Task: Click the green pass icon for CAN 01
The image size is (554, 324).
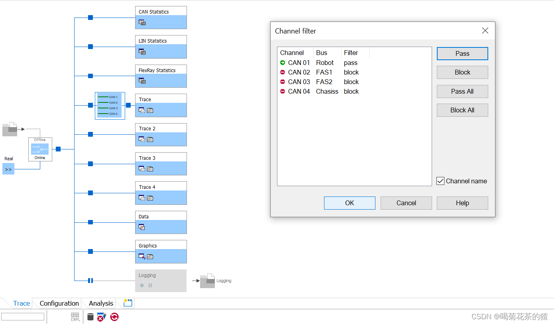Action: [283, 63]
